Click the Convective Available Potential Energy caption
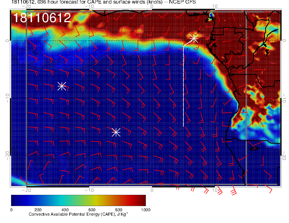 coord(78,215)
